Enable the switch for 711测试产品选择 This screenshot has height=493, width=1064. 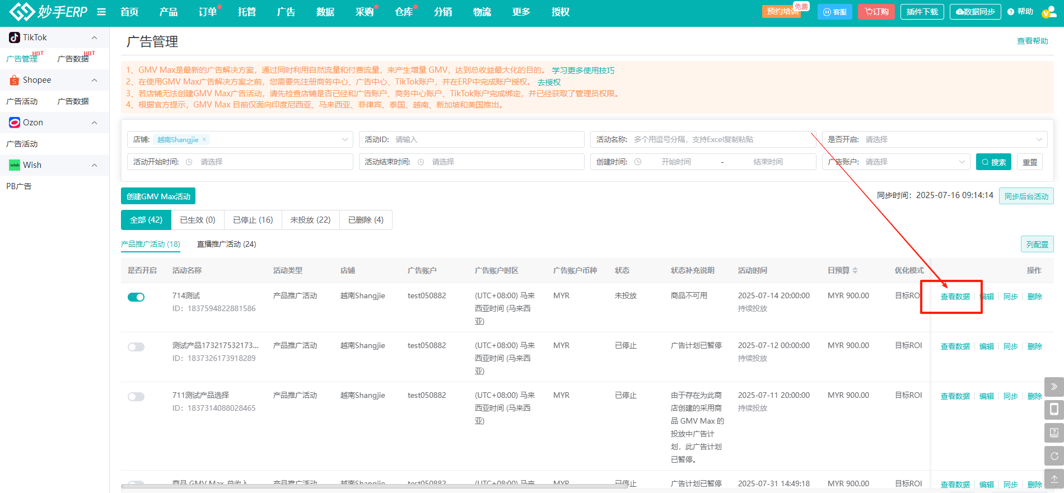pyautogui.click(x=136, y=397)
